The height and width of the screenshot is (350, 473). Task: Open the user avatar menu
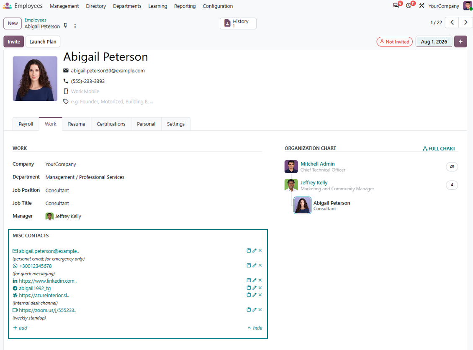tap(468, 5)
